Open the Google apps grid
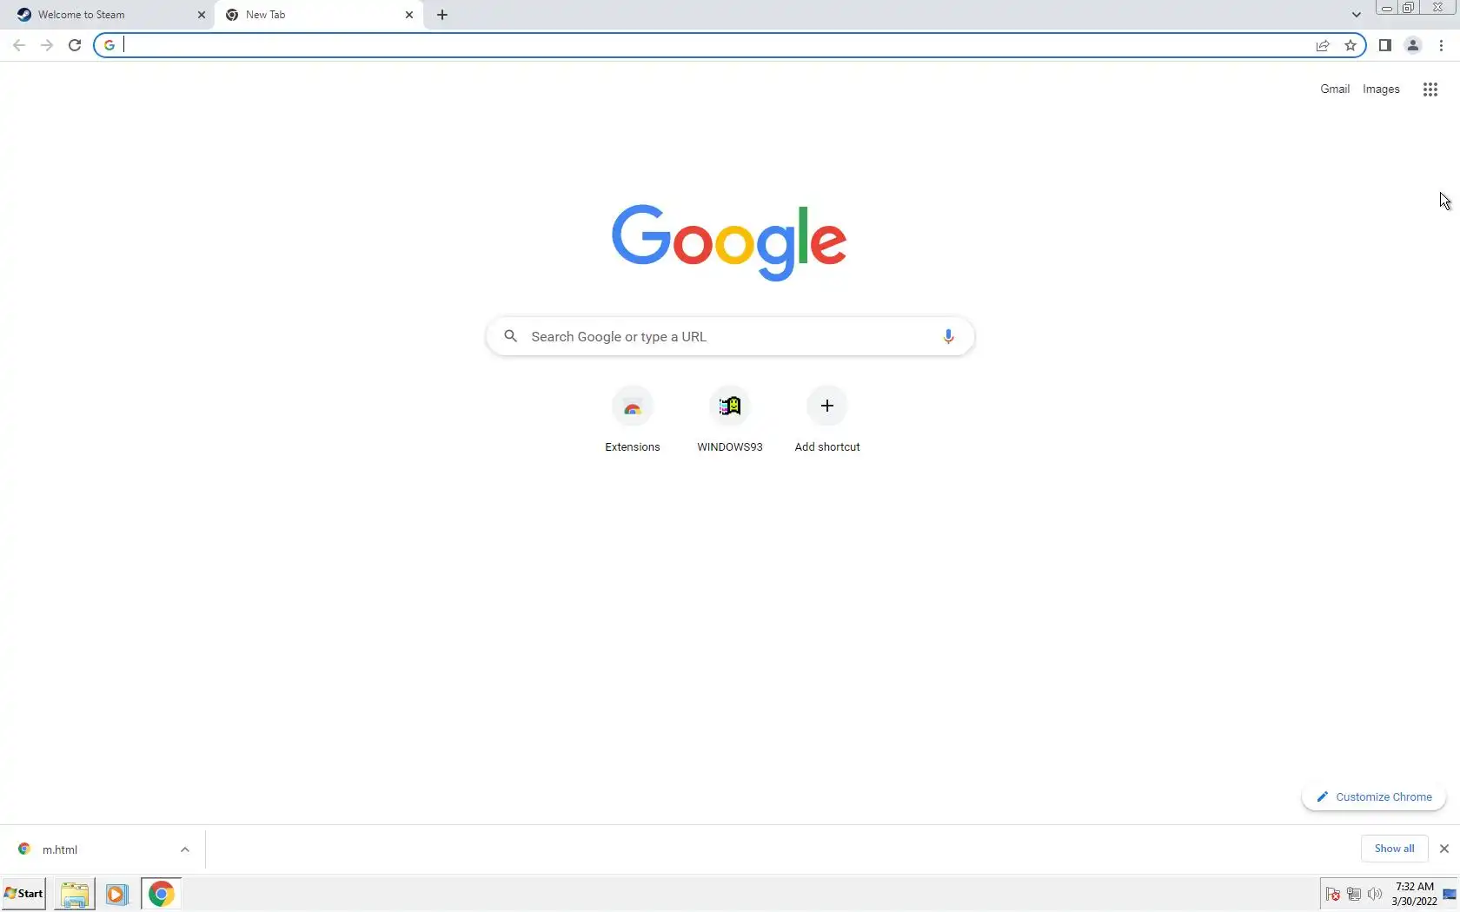This screenshot has width=1460, height=912. click(1430, 89)
